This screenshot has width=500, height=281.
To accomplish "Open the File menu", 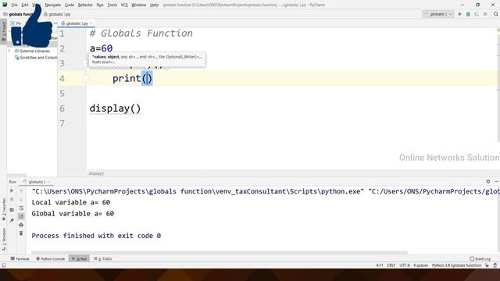I will coord(14,5).
